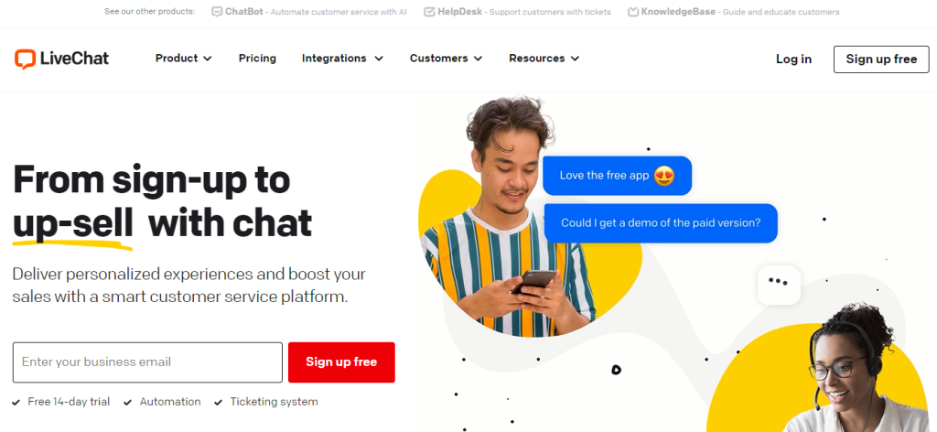
Task: Click the 'Love the free app' chat bubble
Action: [x=617, y=176]
